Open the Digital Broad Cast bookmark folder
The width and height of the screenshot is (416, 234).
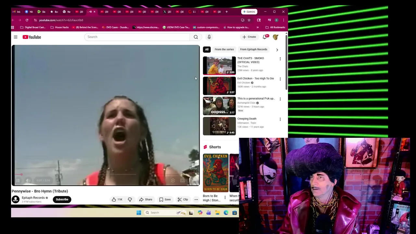tap(32, 27)
